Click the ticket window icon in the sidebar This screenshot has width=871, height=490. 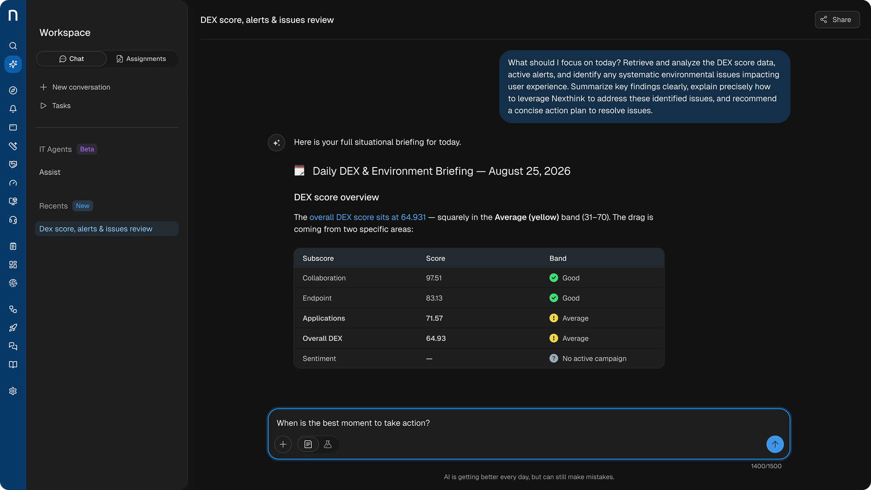pyautogui.click(x=13, y=128)
